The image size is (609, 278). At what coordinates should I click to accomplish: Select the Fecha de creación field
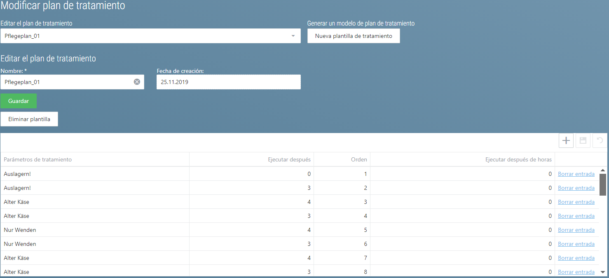click(228, 82)
